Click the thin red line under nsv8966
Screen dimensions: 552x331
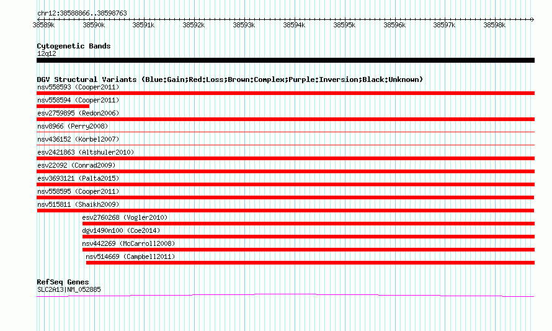[285, 132]
